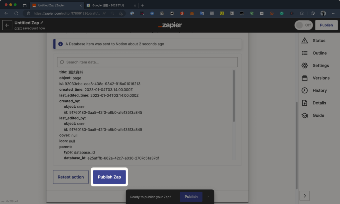Click the read aloud icon in address bar

(105, 13)
